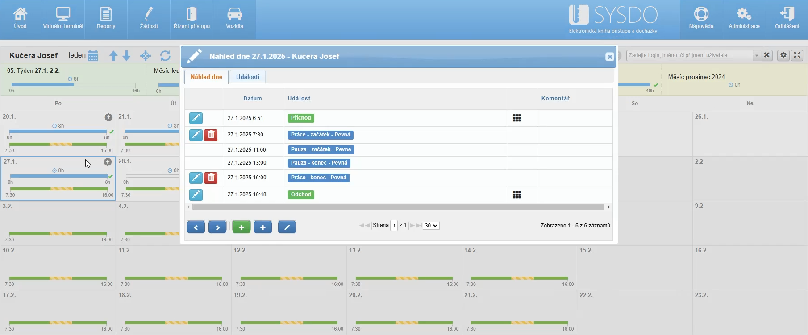Image resolution: width=808 pixels, height=335 pixels.
Task: Open the Vozidla vehicles section
Action: point(234,19)
